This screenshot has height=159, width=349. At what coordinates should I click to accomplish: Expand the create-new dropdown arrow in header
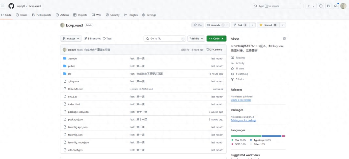[x=313, y=6]
